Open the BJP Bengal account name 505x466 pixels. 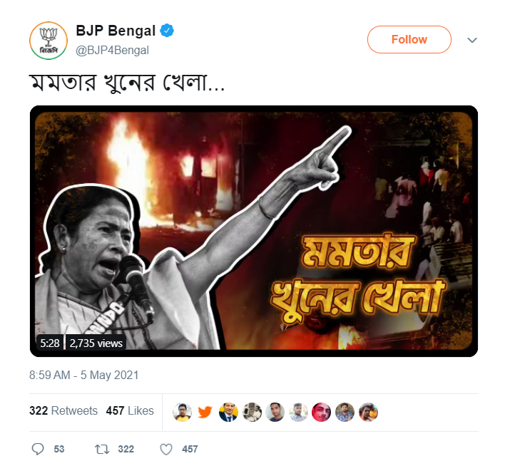[x=116, y=31]
